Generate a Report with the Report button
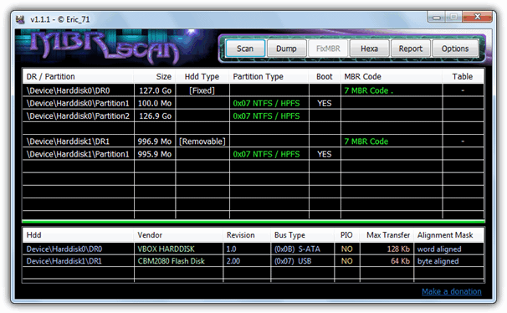This screenshot has width=507, height=313. click(410, 49)
